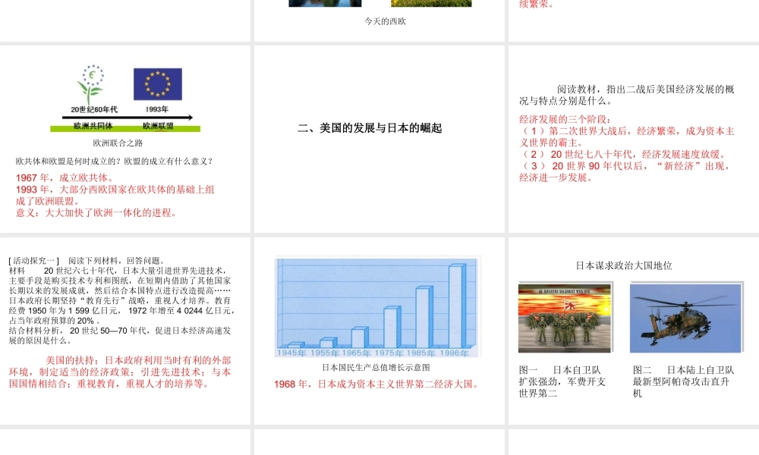The height and width of the screenshot is (455, 759).
Task: Click the 1993年 label below the EU flag
Action: coord(157,109)
